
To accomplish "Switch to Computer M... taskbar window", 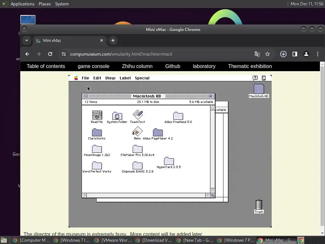I will (x=31, y=240).
